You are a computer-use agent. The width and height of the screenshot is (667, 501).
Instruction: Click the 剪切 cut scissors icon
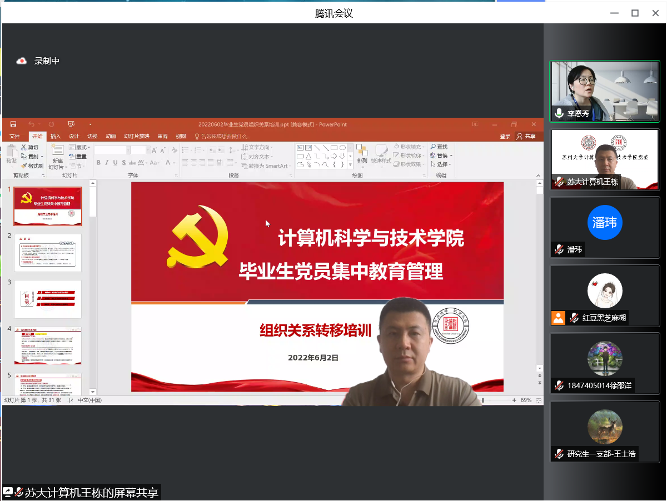(24, 147)
